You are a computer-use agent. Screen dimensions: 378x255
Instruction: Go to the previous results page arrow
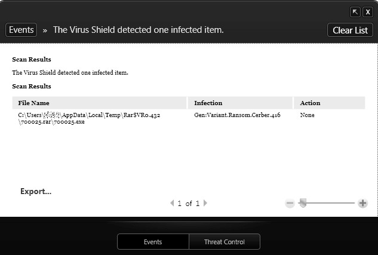coord(172,203)
